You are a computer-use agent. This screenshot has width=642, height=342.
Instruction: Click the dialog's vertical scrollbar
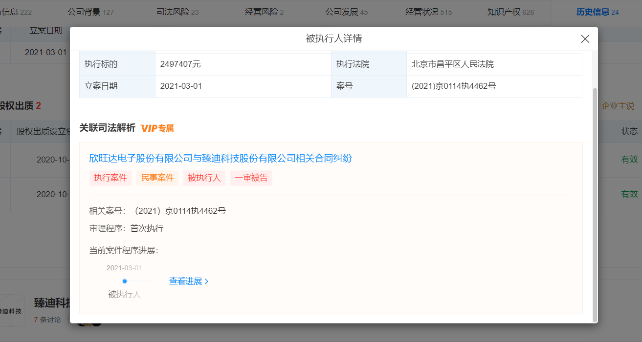pyautogui.click(x=595, y=205)
